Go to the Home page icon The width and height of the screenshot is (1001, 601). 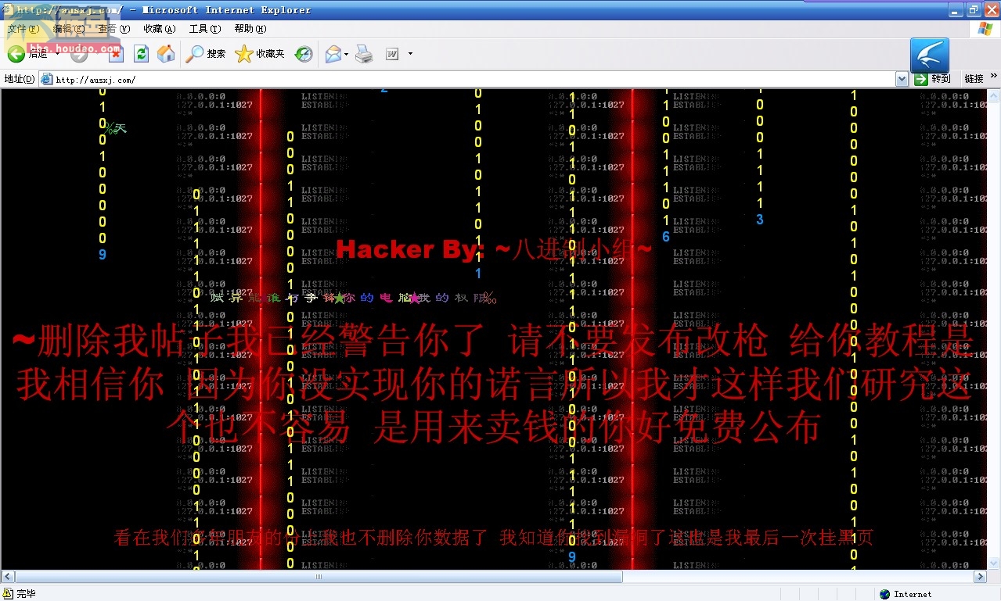click(x=166, y=54)
